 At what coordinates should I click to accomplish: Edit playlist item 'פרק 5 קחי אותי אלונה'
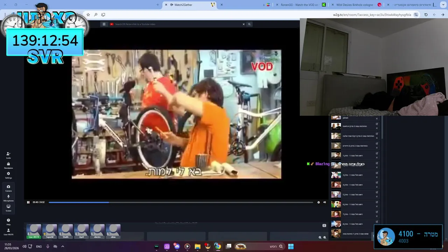pos(377,134)
